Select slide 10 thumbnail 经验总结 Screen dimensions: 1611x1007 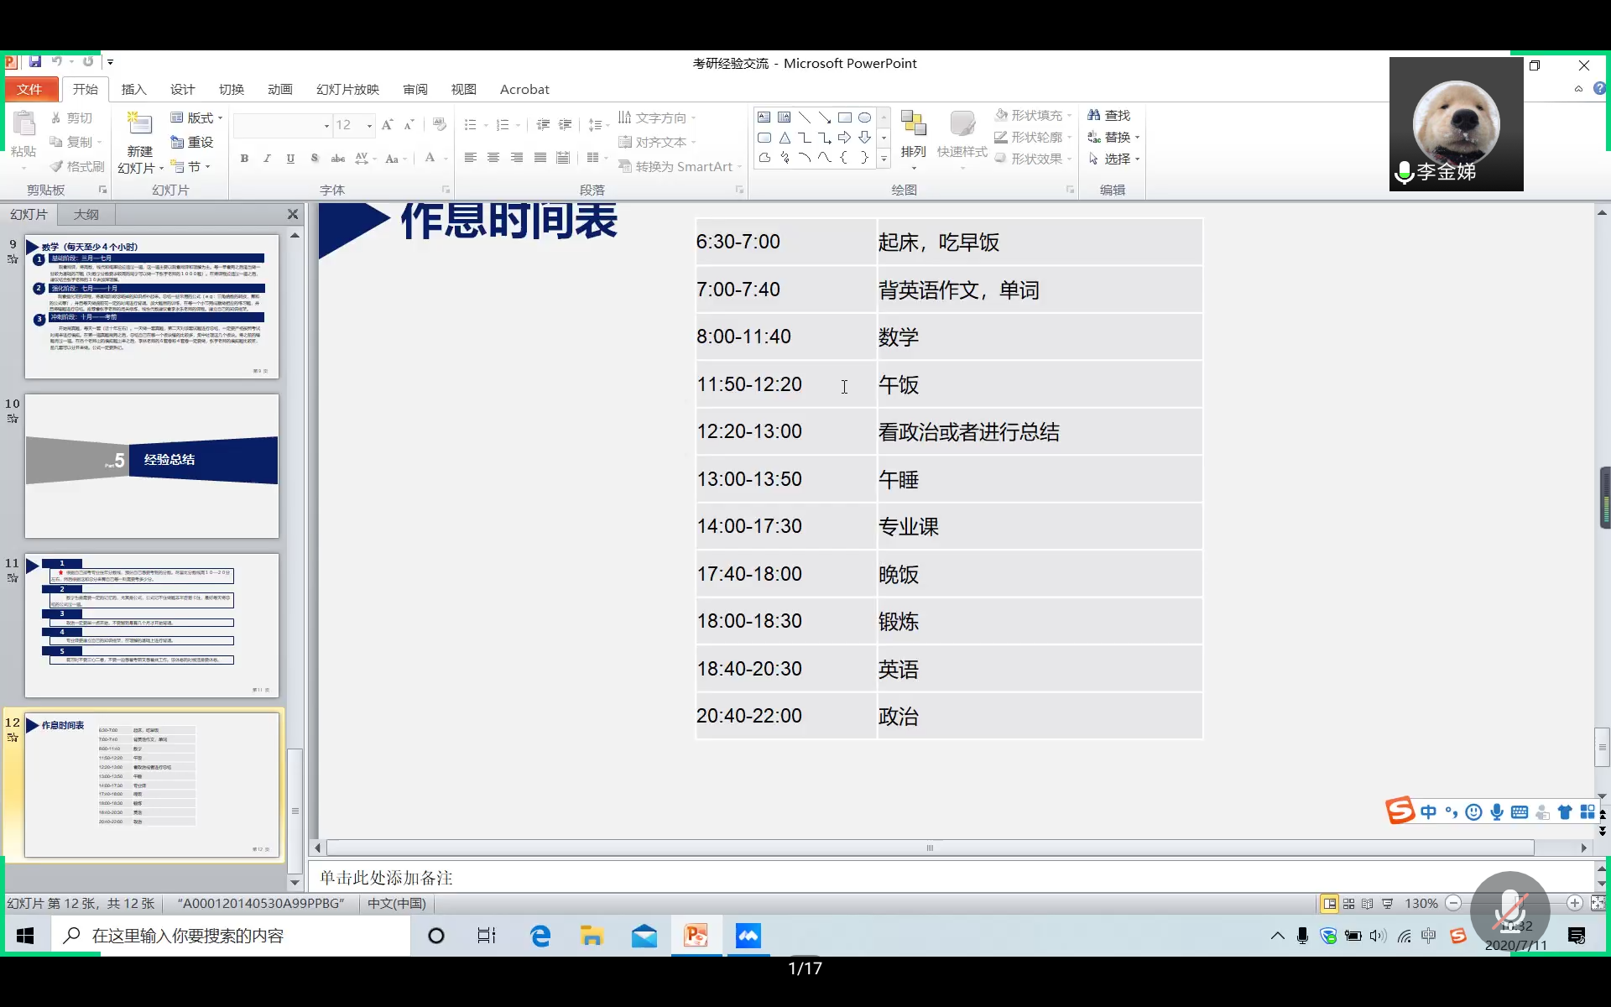click(152, 466)
